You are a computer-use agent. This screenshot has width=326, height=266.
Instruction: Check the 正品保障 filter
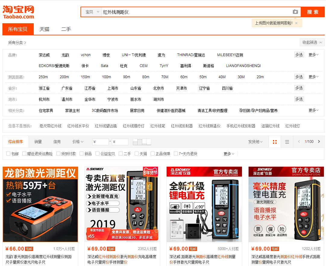coord(152,153)
